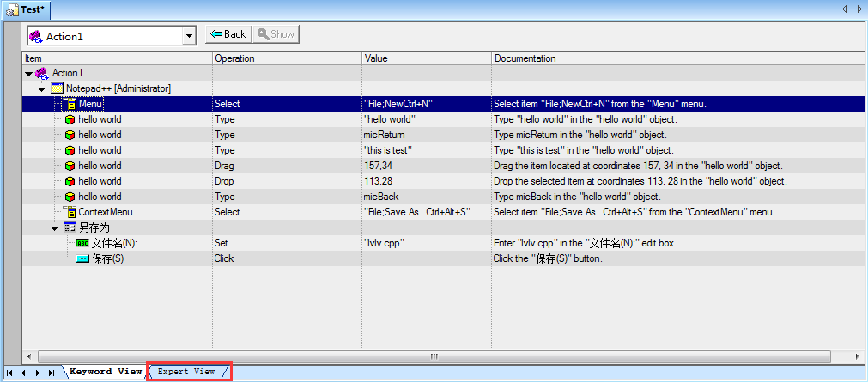Select the Keyword View tab
868x382 pixels.
coord(106,372)
